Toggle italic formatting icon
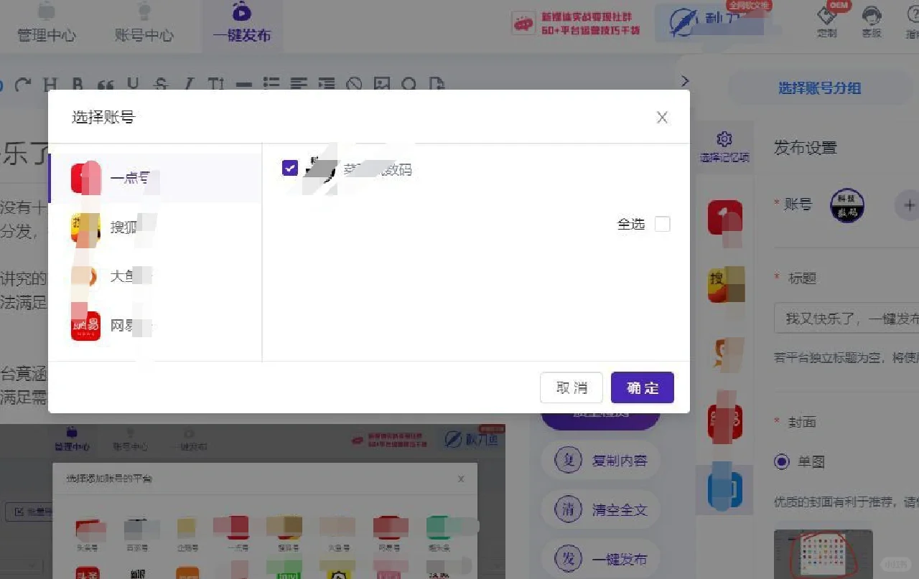Screen dimensions: 919x579 coord(188,85)
